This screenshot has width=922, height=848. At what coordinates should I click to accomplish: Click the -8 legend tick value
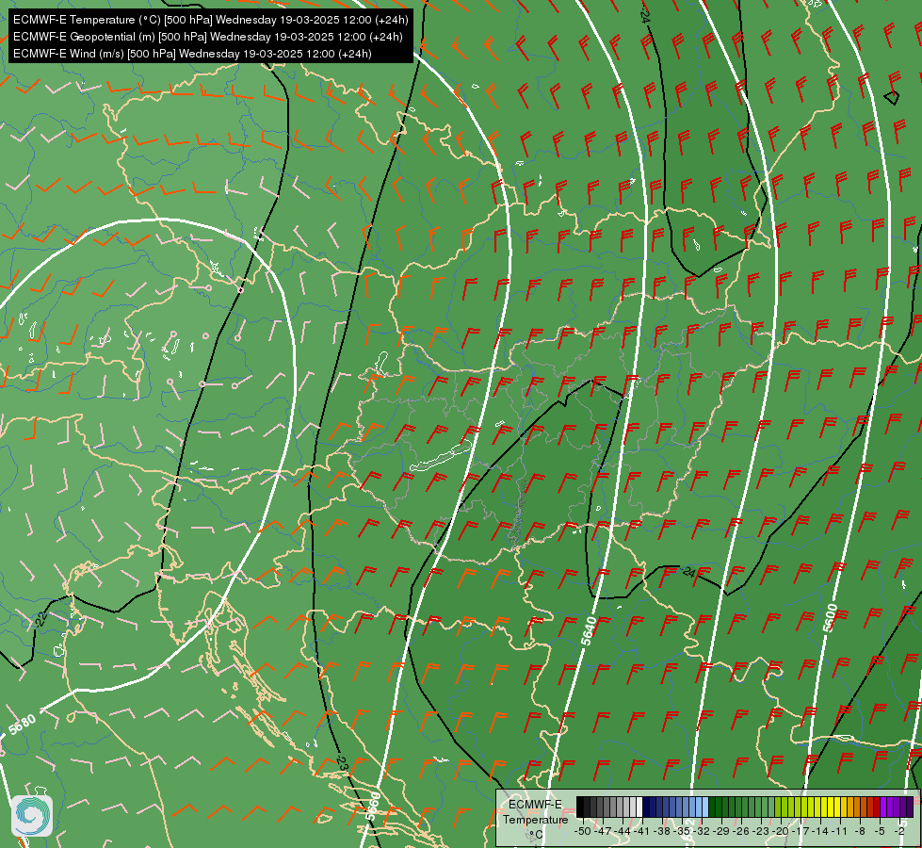pos(860,831)
